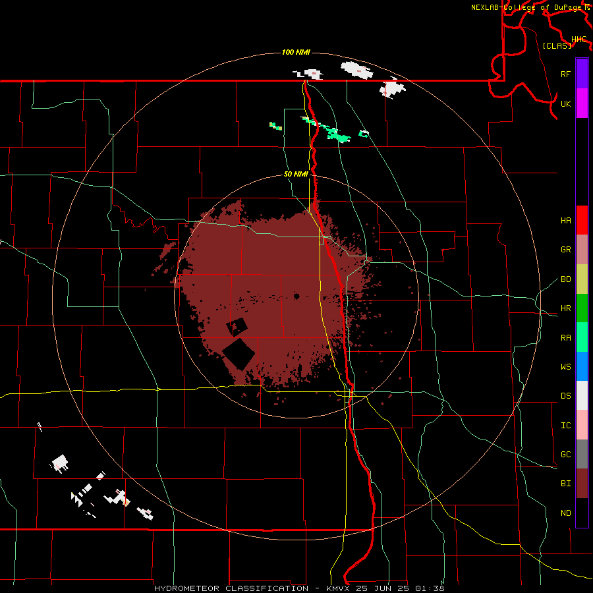Viewport: 593px width, 593px height.
Task: Click the UK legend label text
Action: tap(566, 103)
